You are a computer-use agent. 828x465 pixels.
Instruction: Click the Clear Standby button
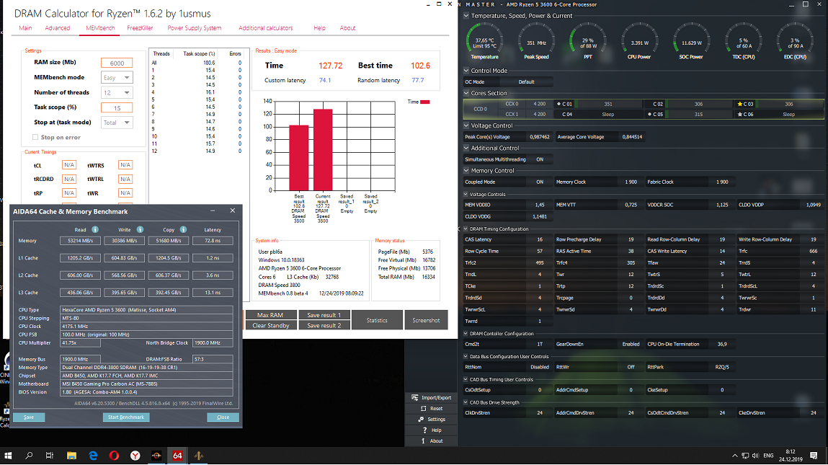click(270, 326)
